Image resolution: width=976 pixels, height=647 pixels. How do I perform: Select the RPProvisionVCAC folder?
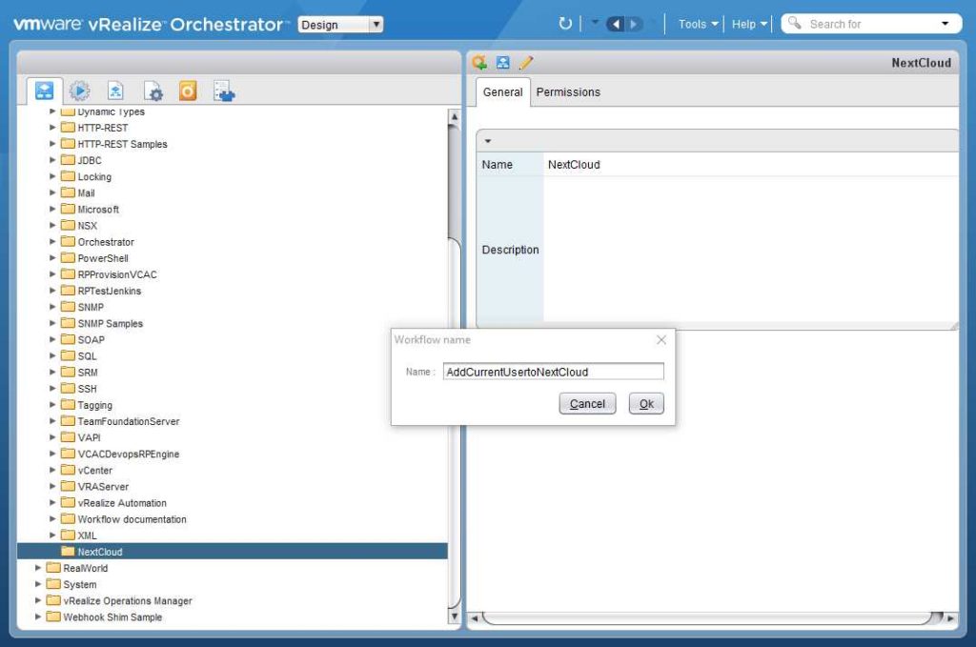[109, 274]
